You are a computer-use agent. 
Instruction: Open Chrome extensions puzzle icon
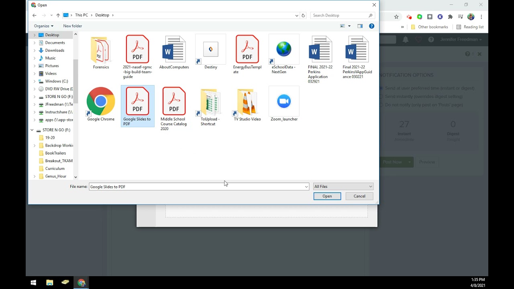(450, 17)
